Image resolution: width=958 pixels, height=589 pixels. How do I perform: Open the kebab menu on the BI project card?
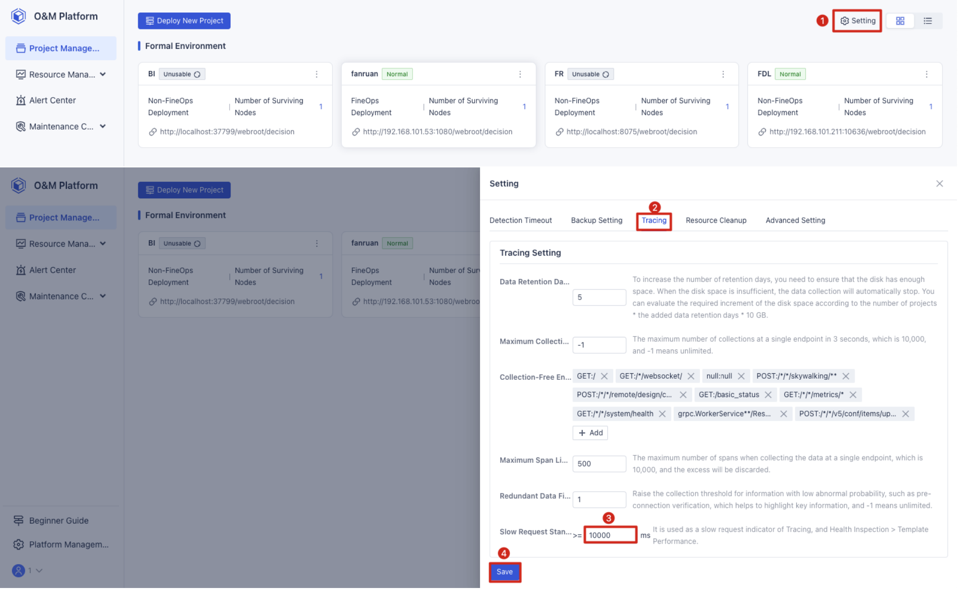(x=317, y=74)
